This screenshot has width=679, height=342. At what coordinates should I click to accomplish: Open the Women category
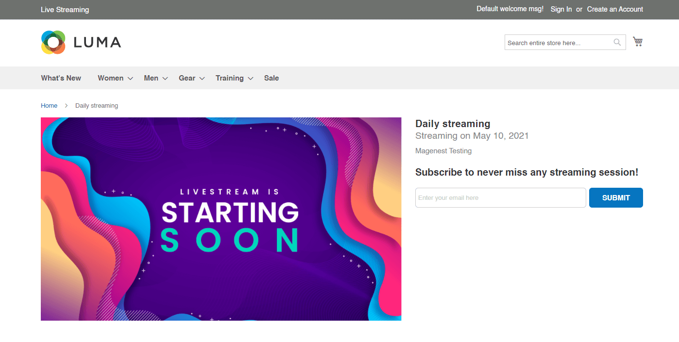[111, 78]
